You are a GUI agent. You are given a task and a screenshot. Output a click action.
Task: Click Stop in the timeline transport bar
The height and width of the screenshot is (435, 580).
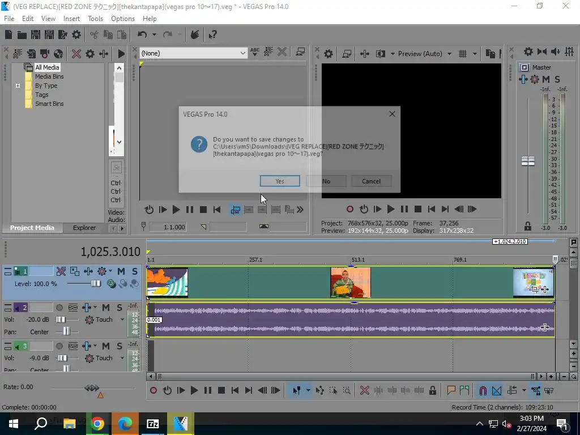(221, 390)
